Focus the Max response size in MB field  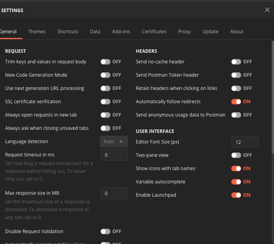(x=114, y=193)
